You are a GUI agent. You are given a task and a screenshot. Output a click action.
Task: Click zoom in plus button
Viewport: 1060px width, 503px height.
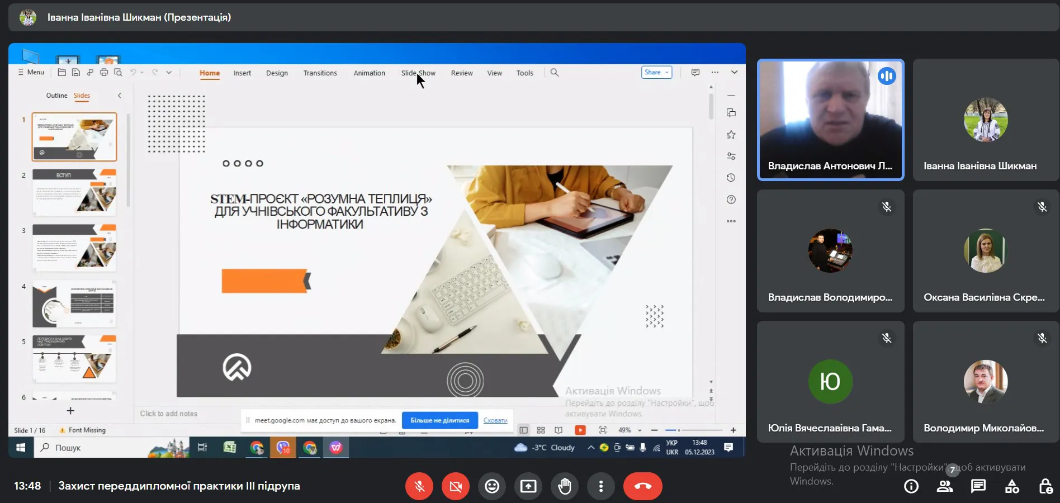pyautogui.click(x=733, y=430)
